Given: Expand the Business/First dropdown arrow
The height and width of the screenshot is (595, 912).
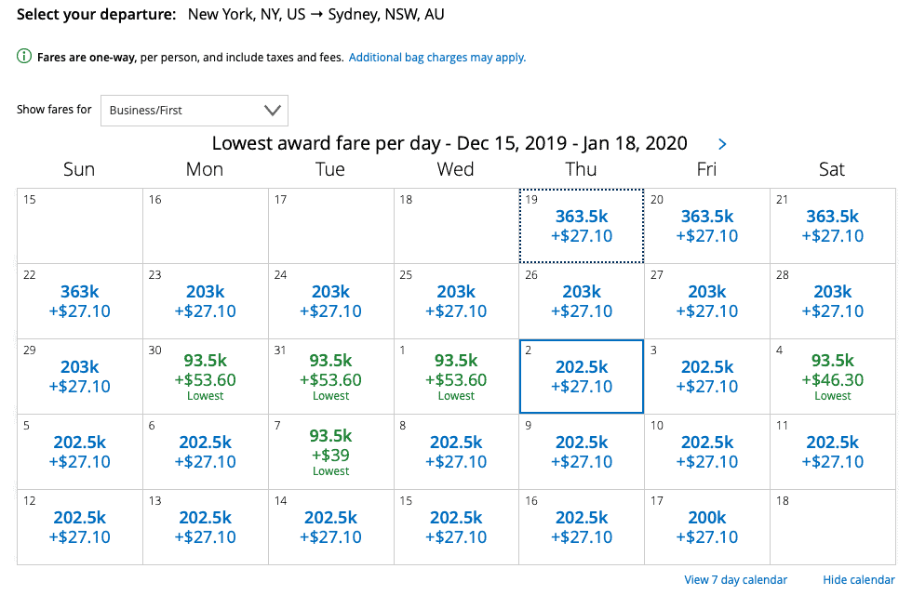Looking at the screenshot, I should pyautogui.click(x=272, y=111).
